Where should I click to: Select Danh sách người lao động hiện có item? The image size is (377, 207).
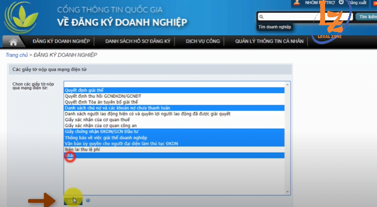[174, 114]
